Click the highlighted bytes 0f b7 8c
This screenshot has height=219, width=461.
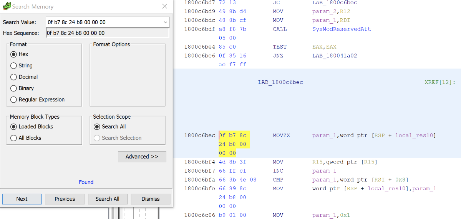[233, 136]
